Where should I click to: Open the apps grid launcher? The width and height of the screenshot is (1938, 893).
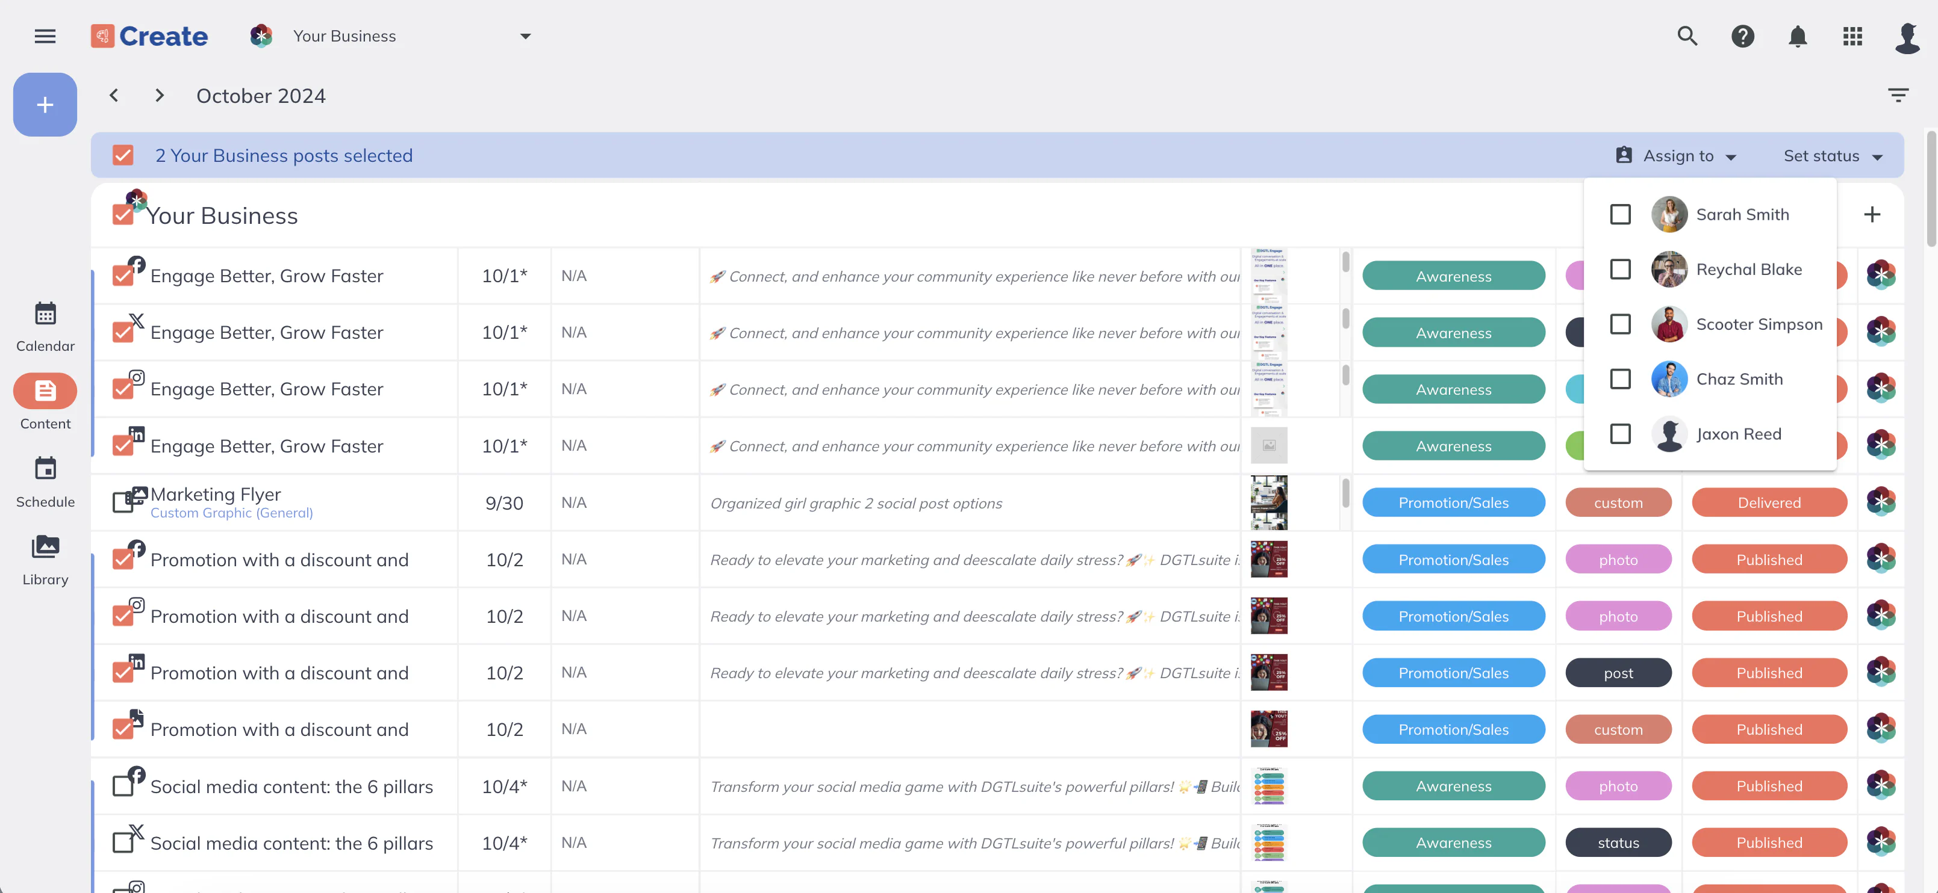point(1852,36)
